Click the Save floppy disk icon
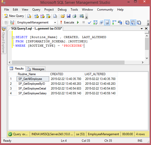The image size is (151, 145). click(x=69, y=16)
